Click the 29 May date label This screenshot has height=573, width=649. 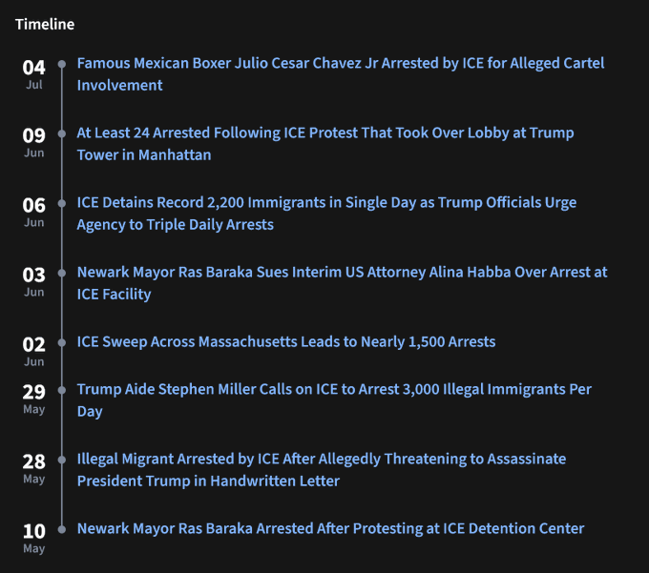pyautogui.click(x=34, y=398)
